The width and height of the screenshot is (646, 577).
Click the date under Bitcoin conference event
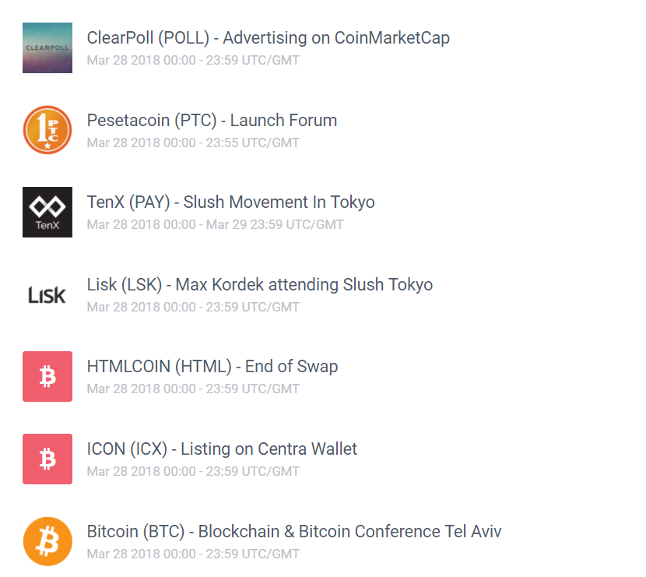coord(192,554)
